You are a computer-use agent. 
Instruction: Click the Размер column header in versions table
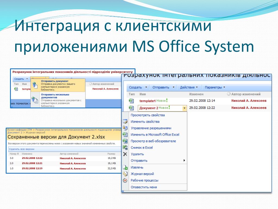tap(111, 154)
